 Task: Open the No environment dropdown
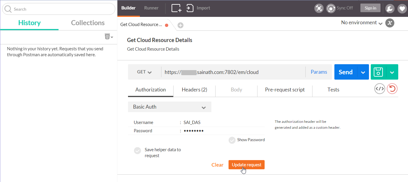[x=362, y=23]
